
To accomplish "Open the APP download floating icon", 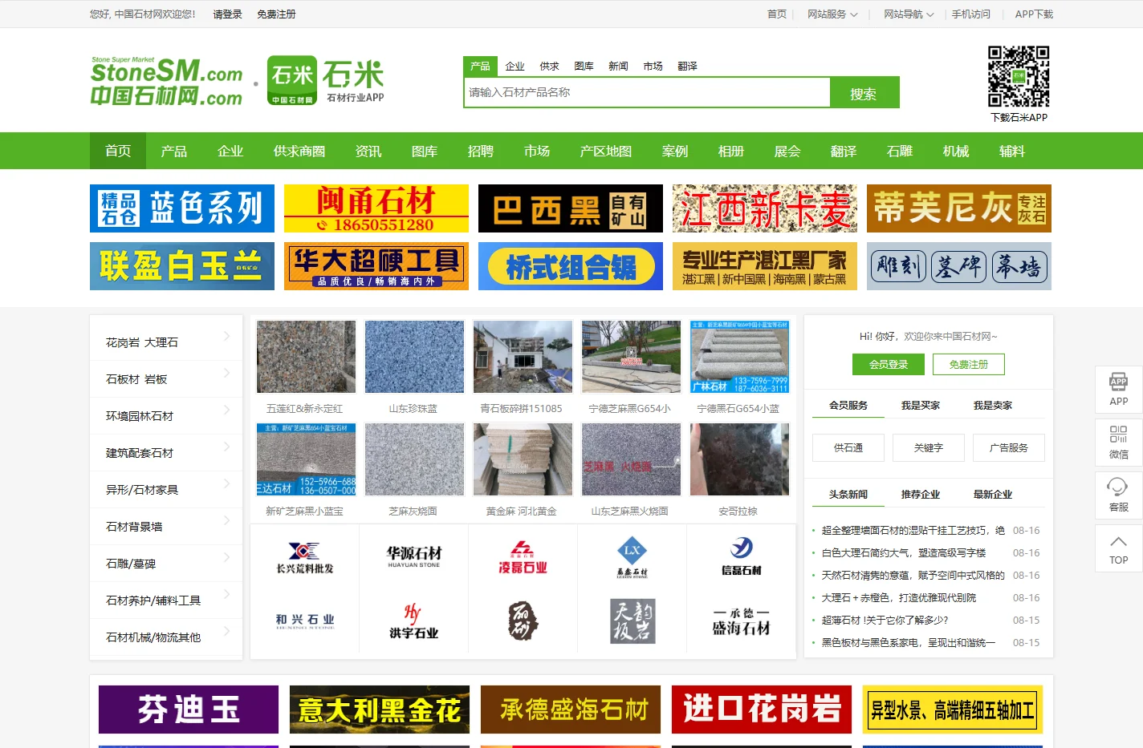I will (x=1118, y=389).
